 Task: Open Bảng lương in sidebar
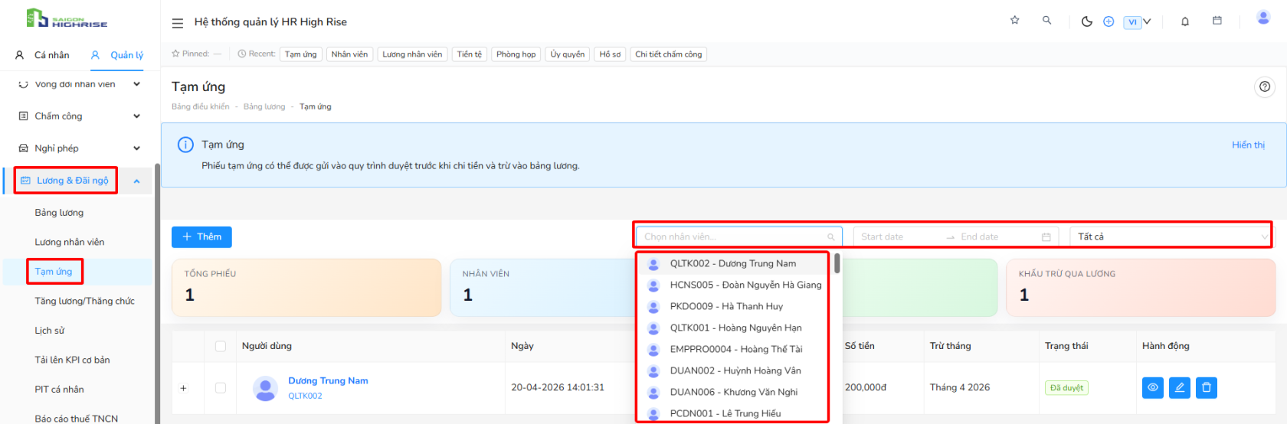coord(59,213)
